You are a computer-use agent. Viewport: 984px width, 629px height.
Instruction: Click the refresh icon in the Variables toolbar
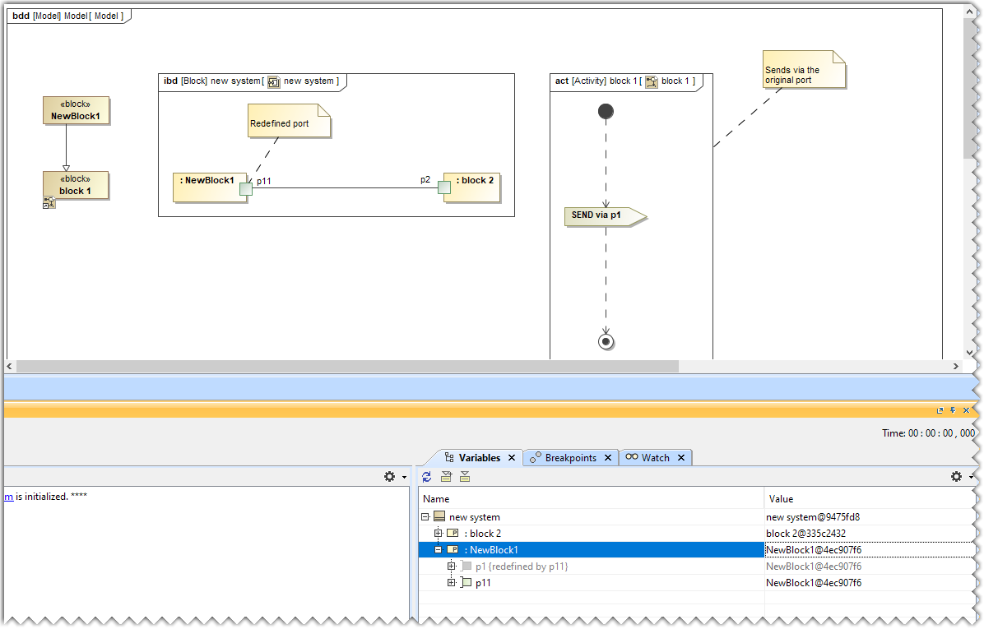(x=426, y=477)
